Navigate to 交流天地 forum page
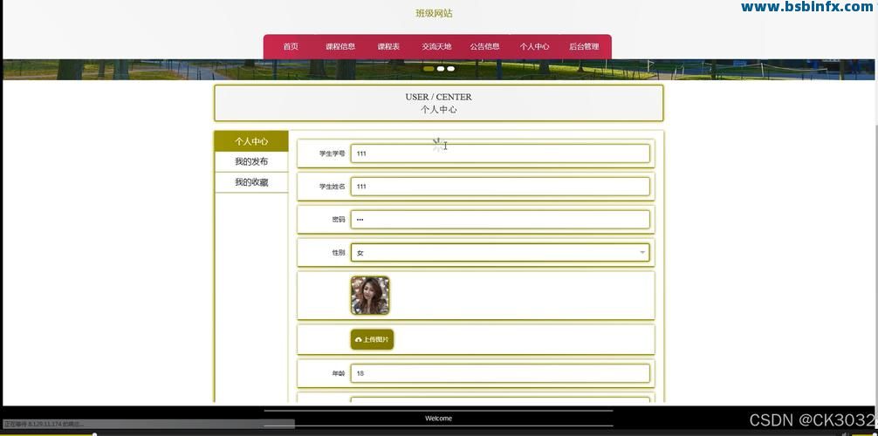878x436 pixels. pos(436,47)
